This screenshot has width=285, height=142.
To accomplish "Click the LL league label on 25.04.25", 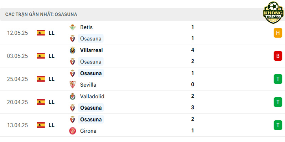I will (x=52, y=79).
